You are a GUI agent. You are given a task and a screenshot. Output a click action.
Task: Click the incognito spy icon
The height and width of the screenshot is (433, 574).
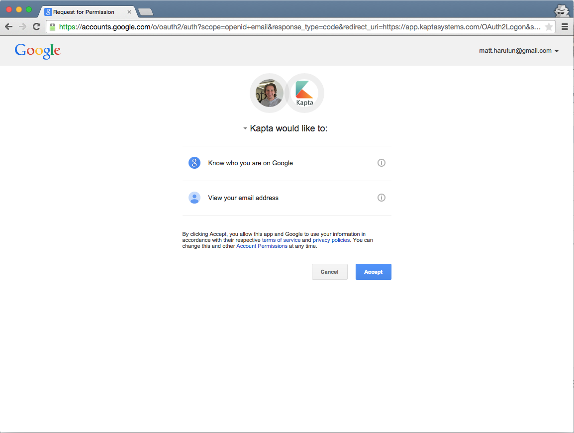click(562, 10)
